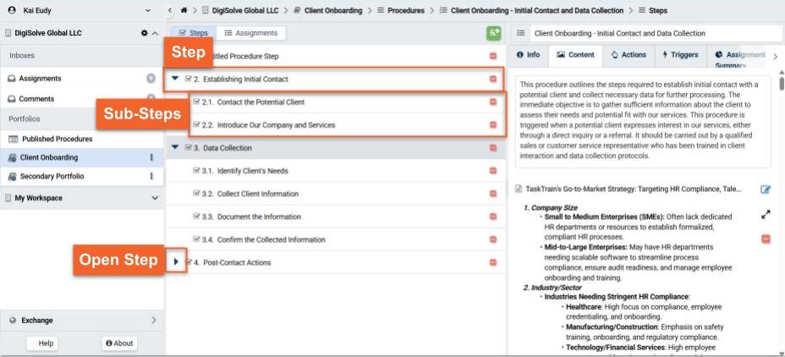Screen dimensions: 785x357
Task: Expand the My Workspace section
Action: [154, 198]
